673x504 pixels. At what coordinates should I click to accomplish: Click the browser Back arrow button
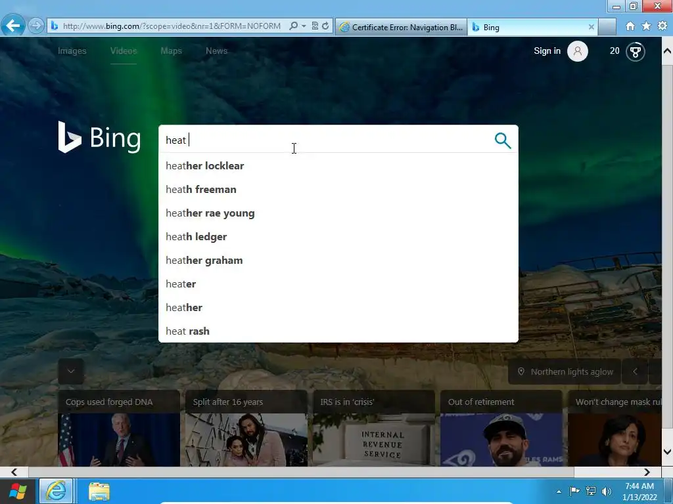click(13, 26)
